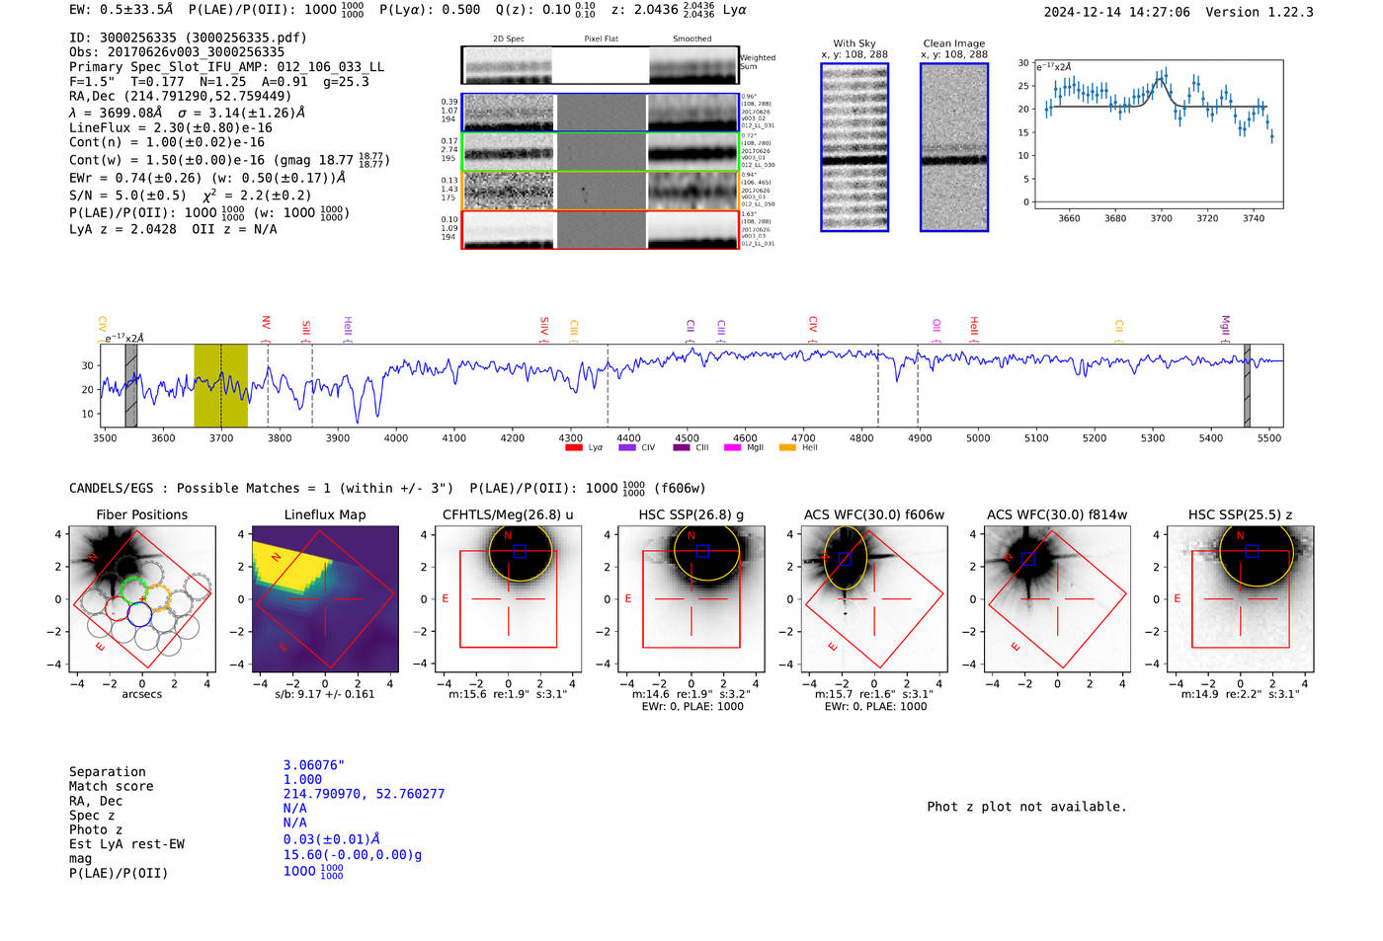Click the P(Lyα): 0.500 header value
The height and width of the screenshot is (941, 1383).
pyautogui.click(x=430, y=9)
